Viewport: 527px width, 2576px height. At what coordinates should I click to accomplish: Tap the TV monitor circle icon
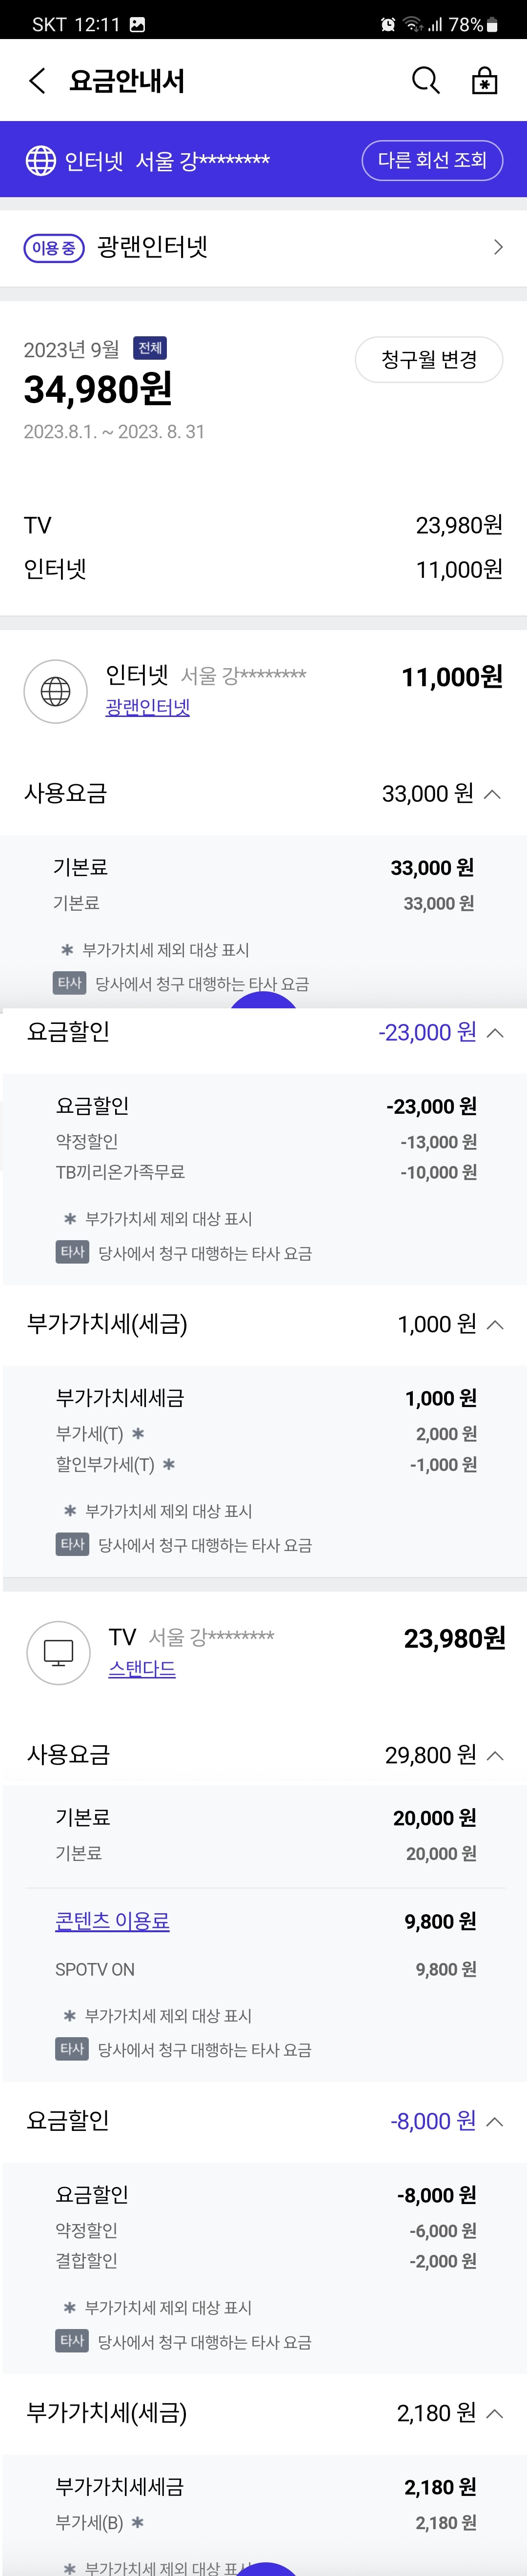tap(59, 1652)
